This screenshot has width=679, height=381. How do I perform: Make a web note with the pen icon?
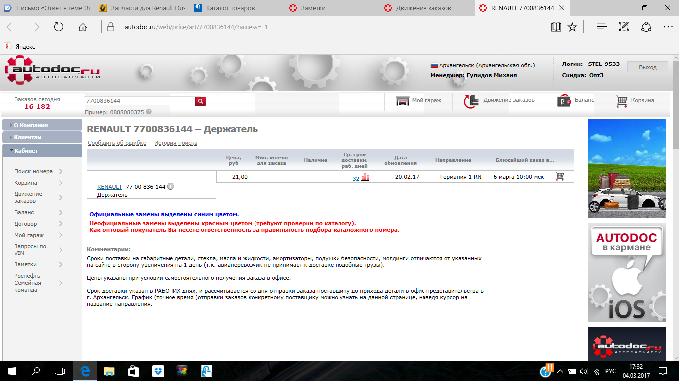pyautogui.click(x=624, y=27)
